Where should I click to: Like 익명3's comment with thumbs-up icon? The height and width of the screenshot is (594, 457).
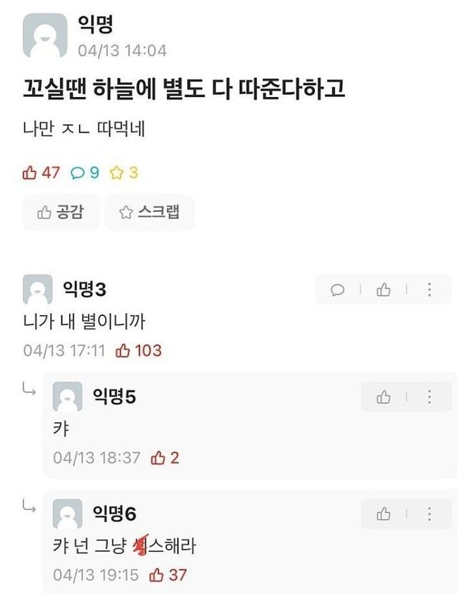pyautogui.click(x=383, y=290)
